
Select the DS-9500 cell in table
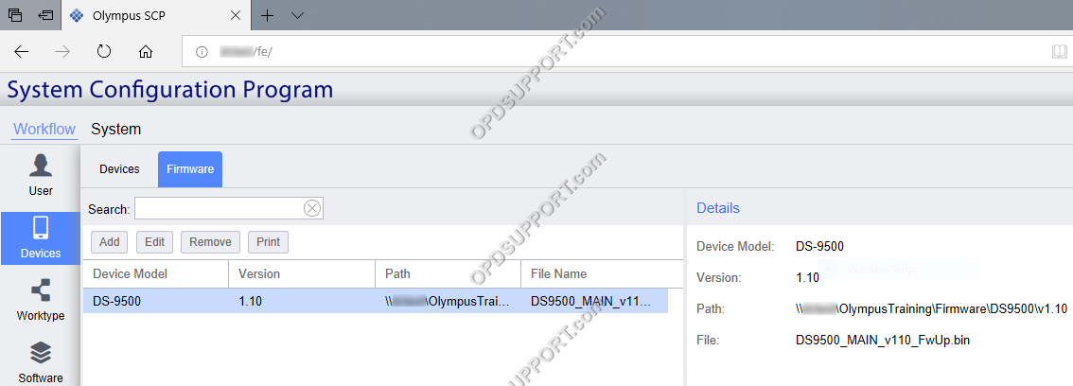pyautogui.click(x=155, y=301)
